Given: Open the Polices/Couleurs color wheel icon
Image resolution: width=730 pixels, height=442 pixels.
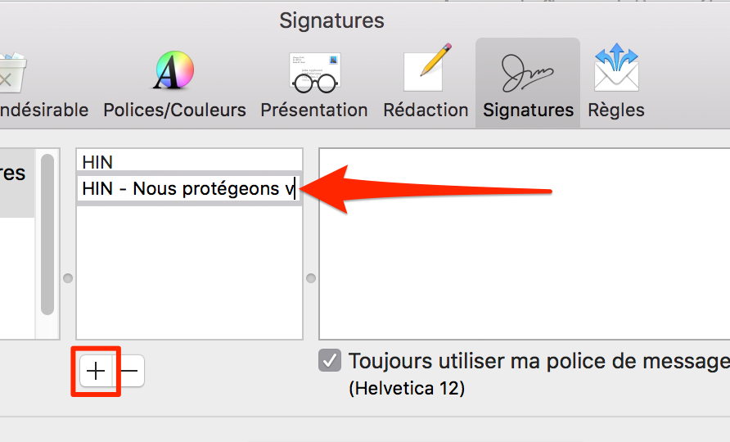Looking at the screenshot, I should (x=174, y=70).
